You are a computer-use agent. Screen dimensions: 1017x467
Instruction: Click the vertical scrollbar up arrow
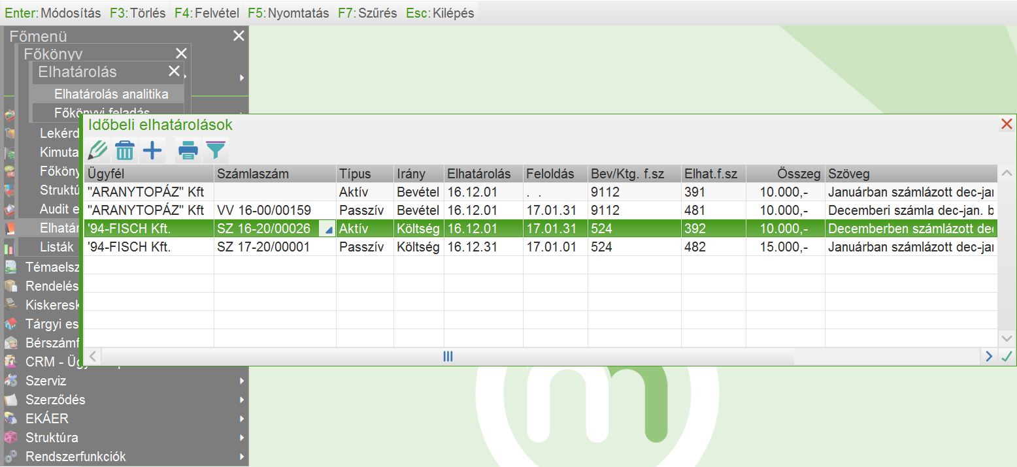1007,173
